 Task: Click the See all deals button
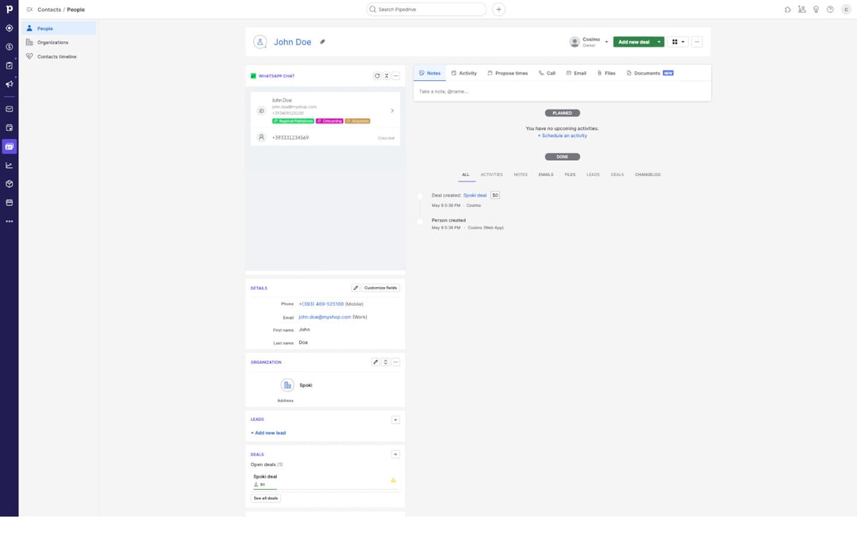[x=266, y=498]
